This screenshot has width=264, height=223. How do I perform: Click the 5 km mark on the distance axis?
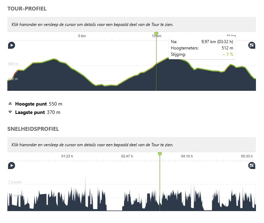tap(82, 36)
